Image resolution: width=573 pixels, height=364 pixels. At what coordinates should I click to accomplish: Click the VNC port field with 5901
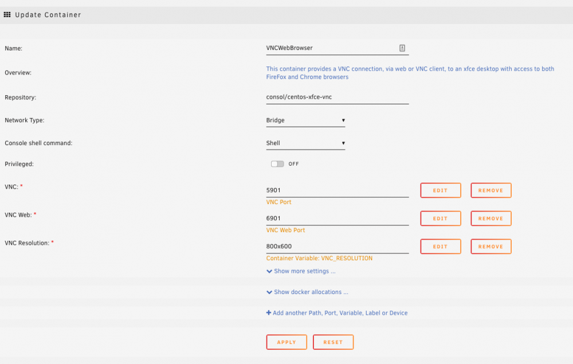[x=337, y=190]
